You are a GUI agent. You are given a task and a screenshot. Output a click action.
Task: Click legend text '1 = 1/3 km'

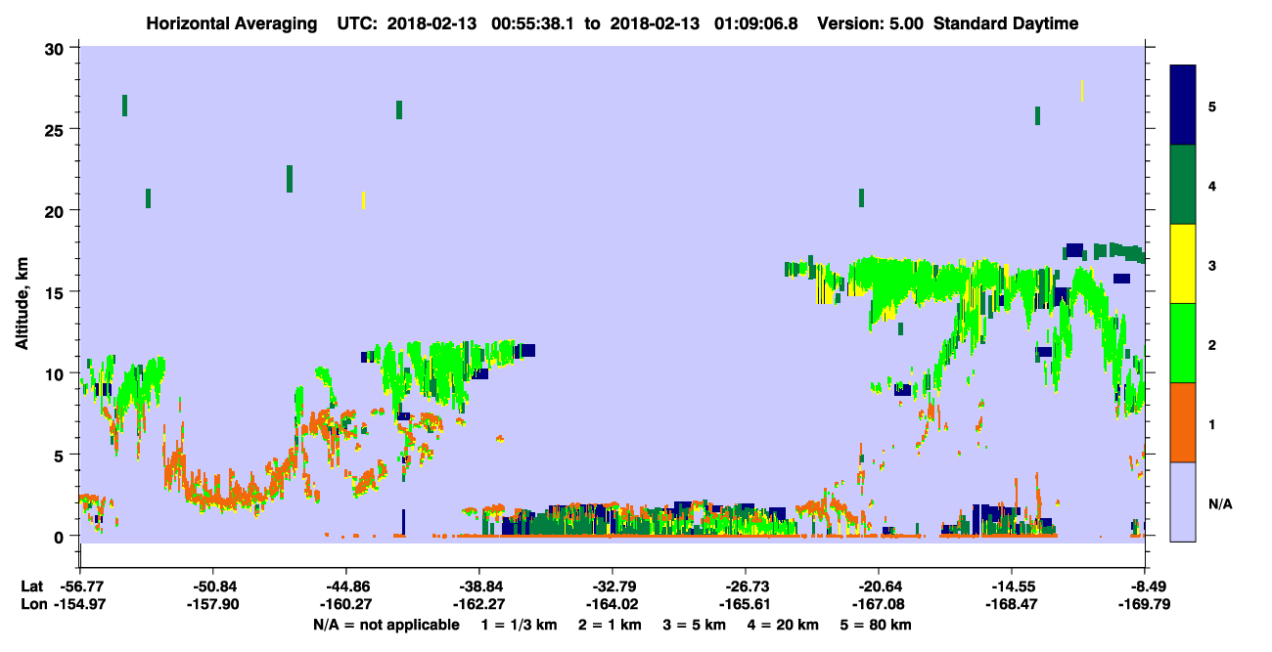pyautogui.click(x=519, y=625)
